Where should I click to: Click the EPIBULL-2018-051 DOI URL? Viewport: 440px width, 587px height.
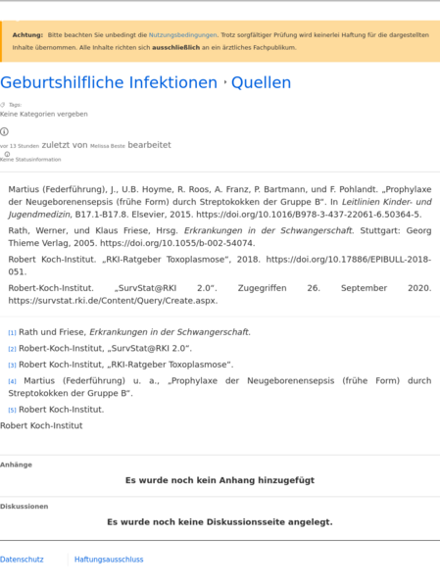click(x=220, y=266)
